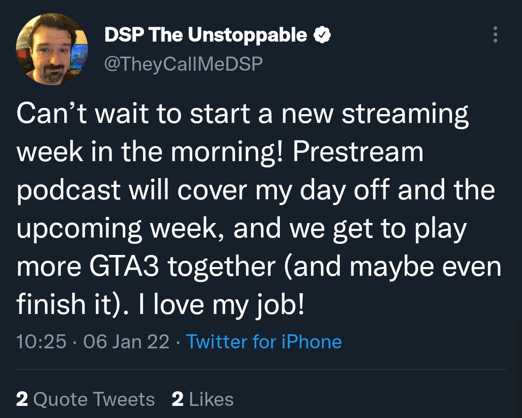Click the verified checkmark badge
This screenshot has width=522, height=418.
322,35
